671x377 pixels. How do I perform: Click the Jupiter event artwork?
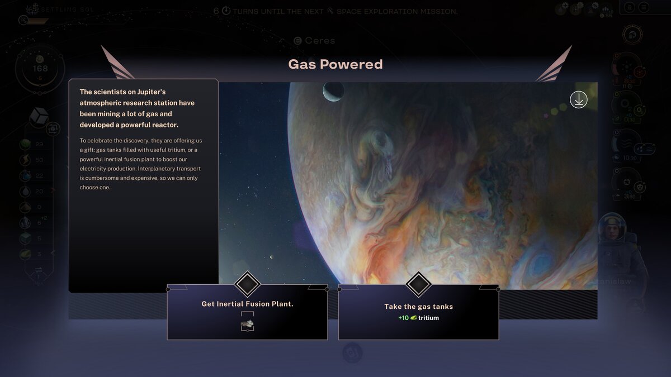pyautogui.click(x=408, y=185)
